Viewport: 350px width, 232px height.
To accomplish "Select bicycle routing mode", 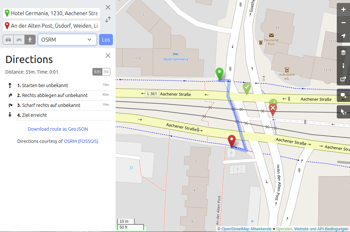I will click(x=19, y=40).
